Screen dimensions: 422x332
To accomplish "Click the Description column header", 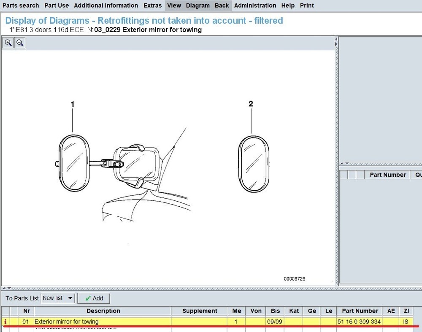I will 103,311.
